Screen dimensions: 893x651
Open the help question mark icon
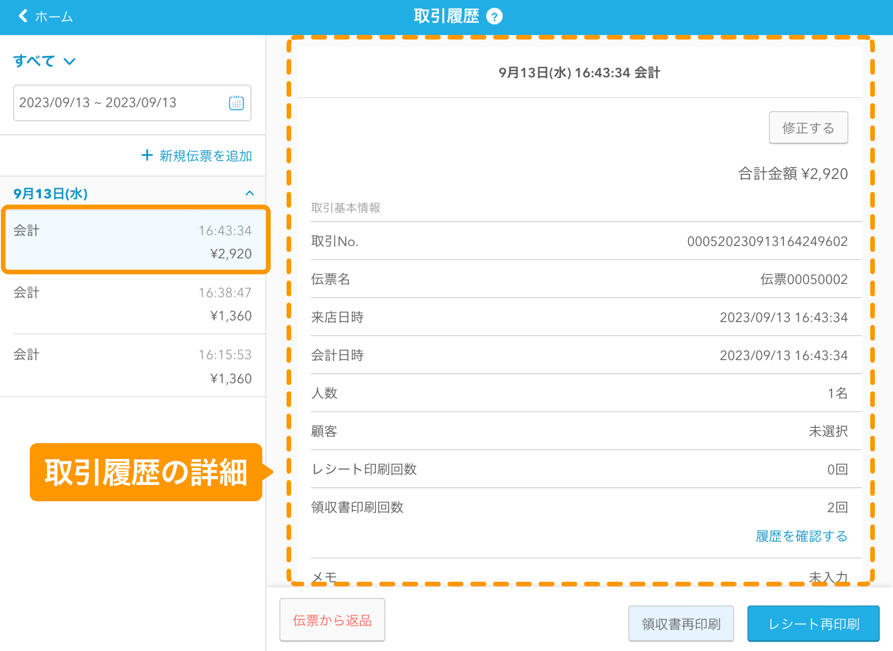tap(494, 17)
